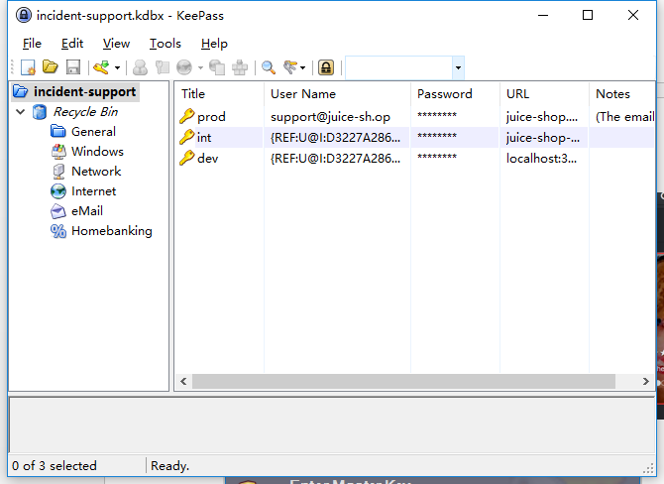Open the Help menu
Screen dimensions: 664x484
click(x=214, y=44)
